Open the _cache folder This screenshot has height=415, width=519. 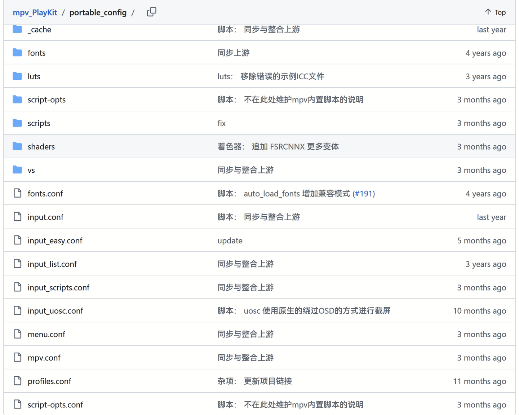click(x=39, y=30)
